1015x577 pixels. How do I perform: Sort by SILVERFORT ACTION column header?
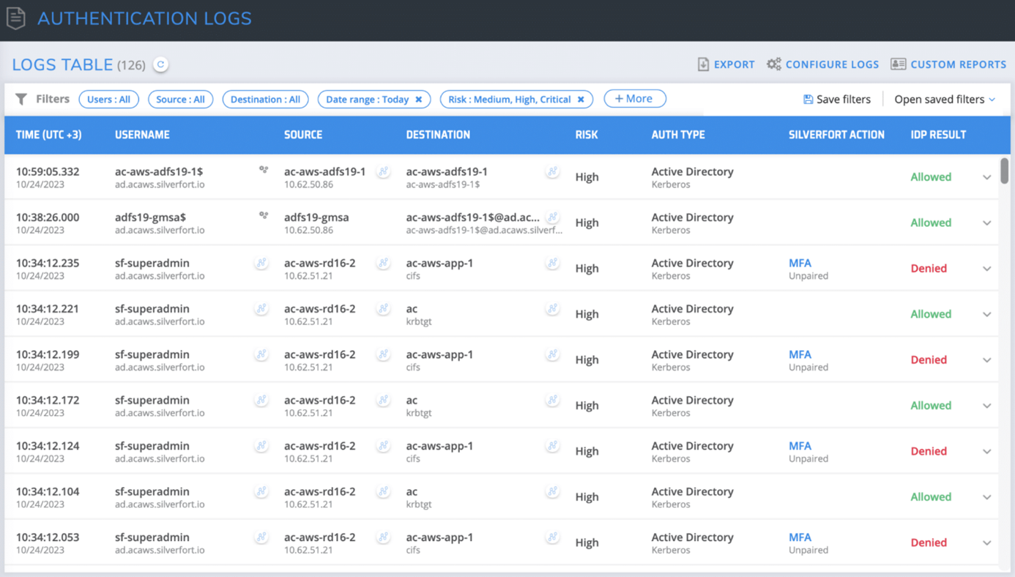click(836, 135)
